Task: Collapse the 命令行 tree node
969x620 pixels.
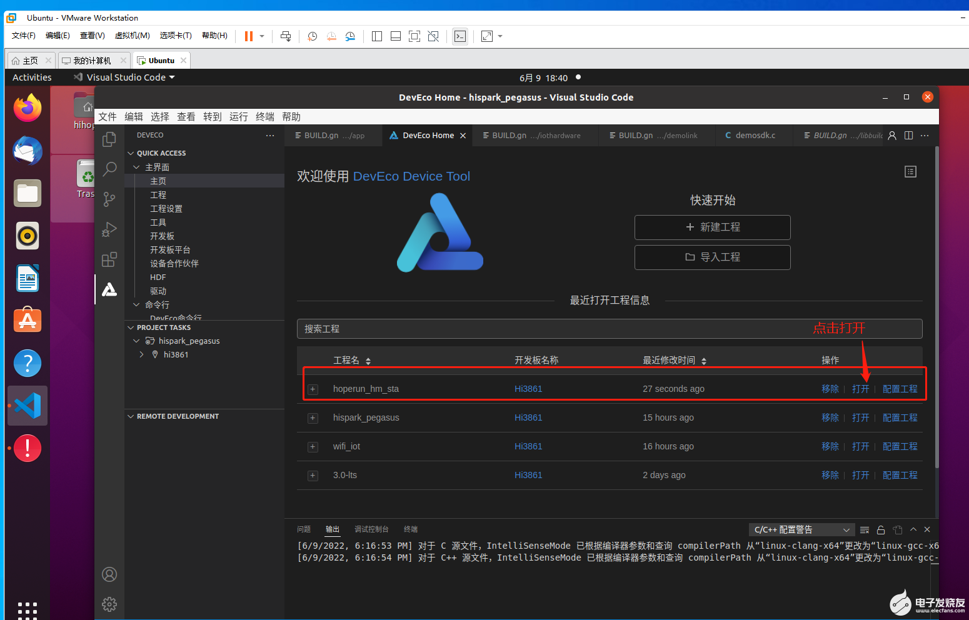Action: 136,304
